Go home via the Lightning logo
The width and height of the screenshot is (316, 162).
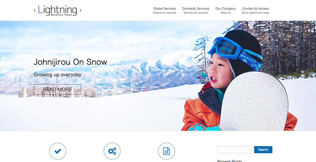point(57,10)
